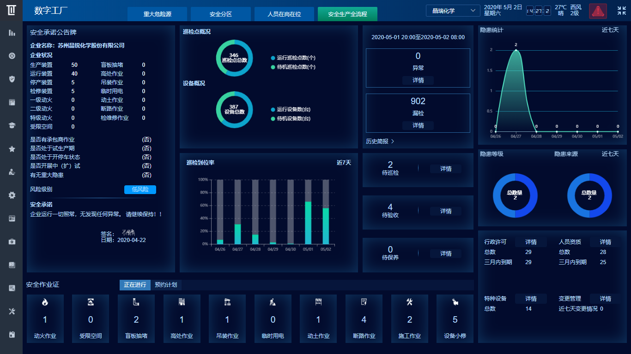
Task: Click the 05/01 bar in 巡检到位率 chart
Action: point(308,222)
